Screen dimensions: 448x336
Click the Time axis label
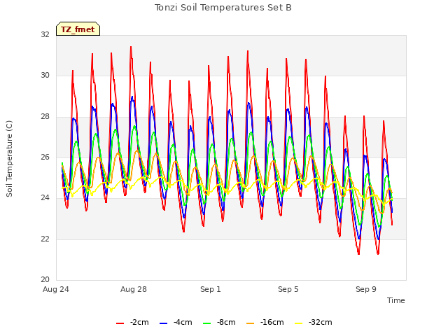[x=396, y=300]
